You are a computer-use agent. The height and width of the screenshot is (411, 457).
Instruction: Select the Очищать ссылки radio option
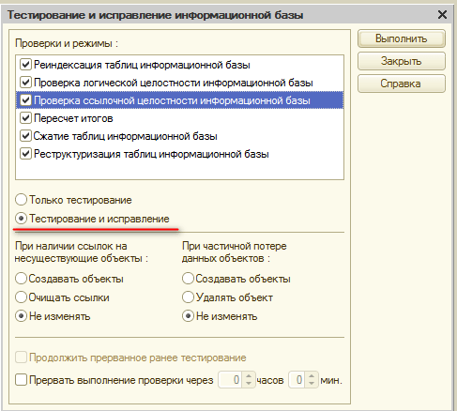point(21,297)
